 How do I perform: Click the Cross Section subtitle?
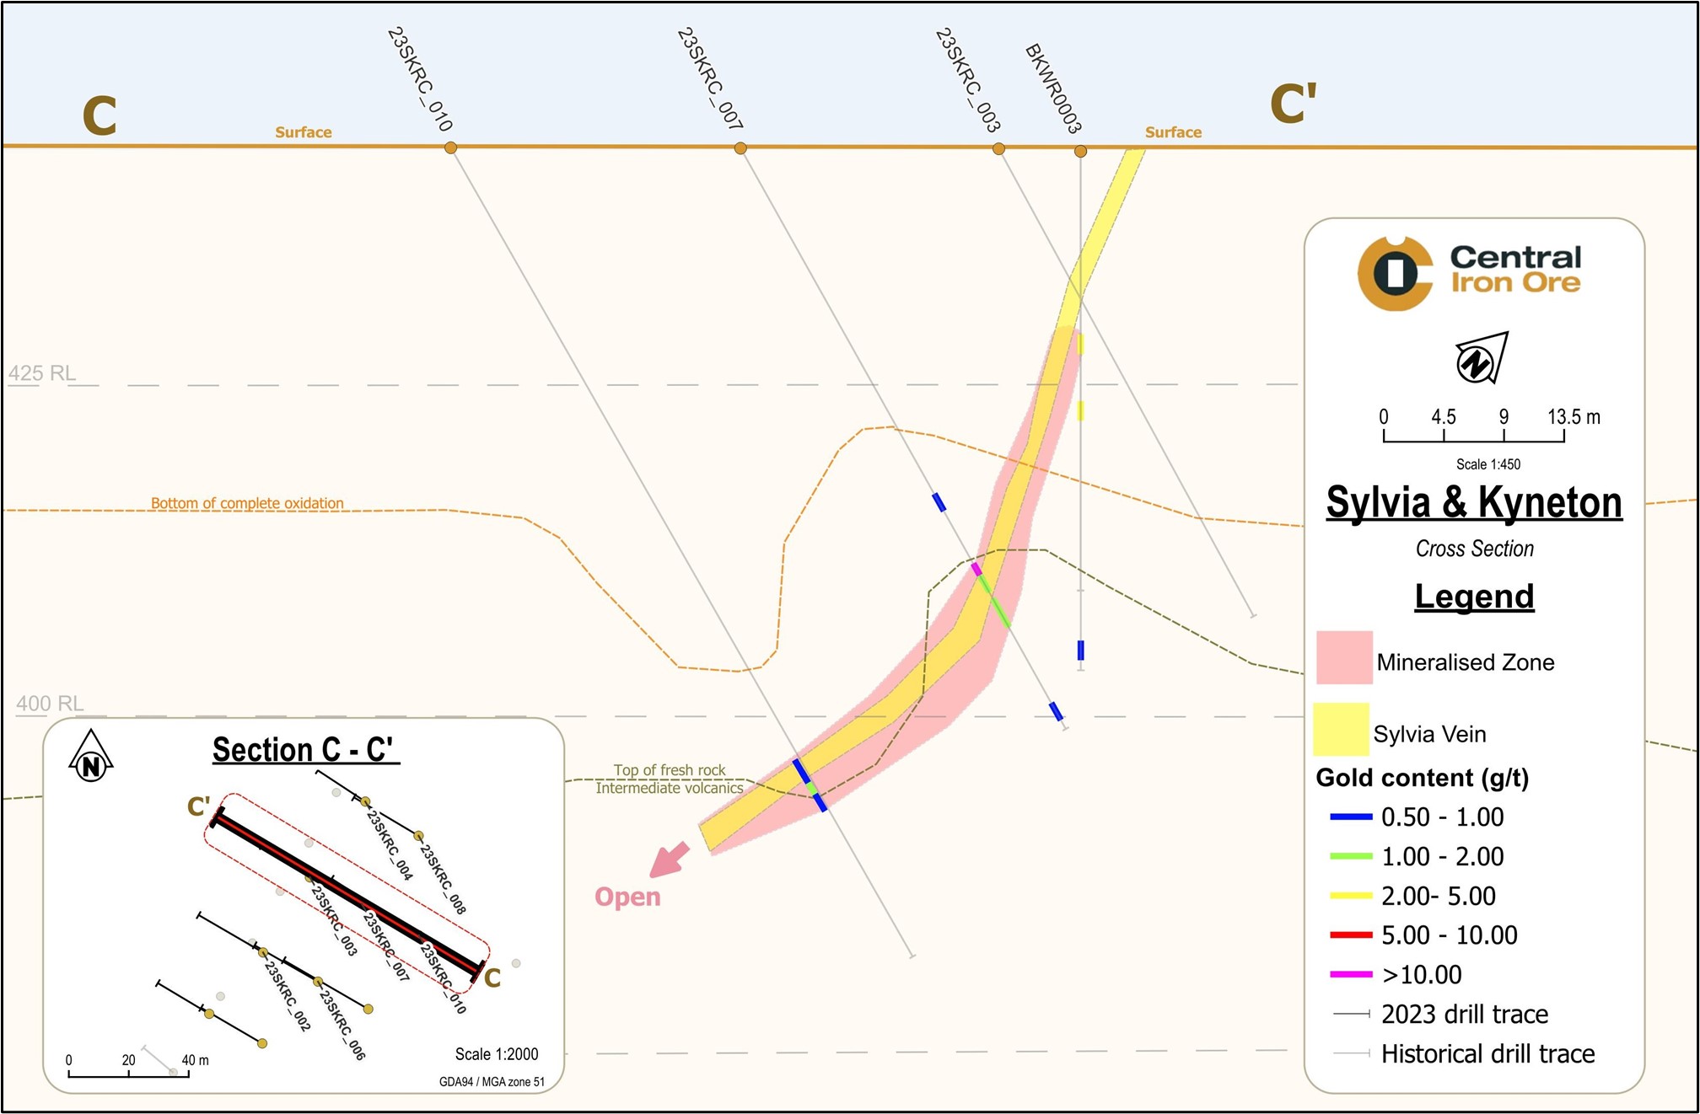1476,549
